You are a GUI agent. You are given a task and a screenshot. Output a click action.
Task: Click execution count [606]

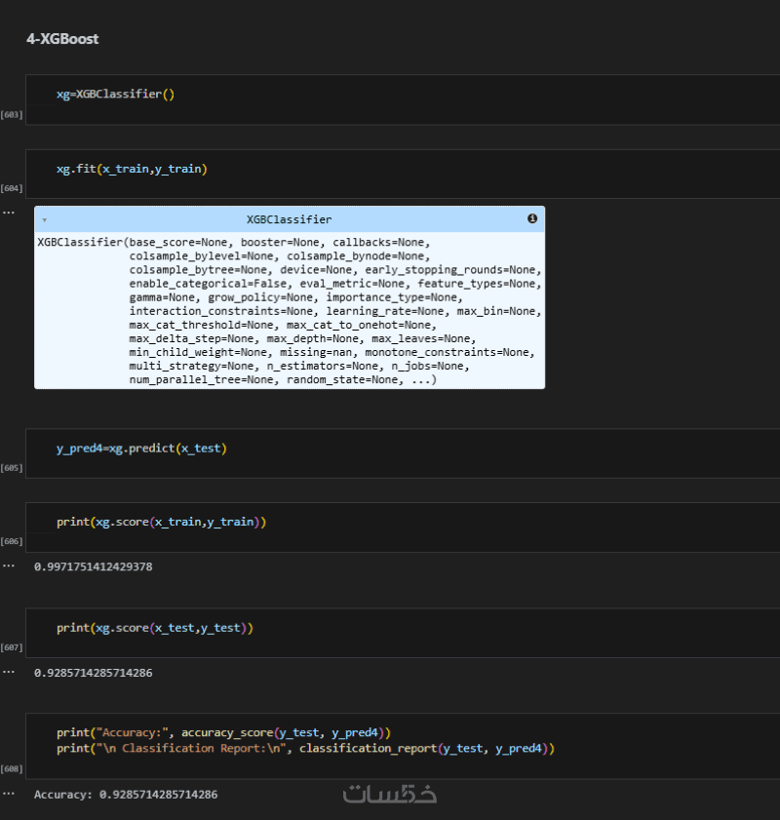tap(12, 541)
